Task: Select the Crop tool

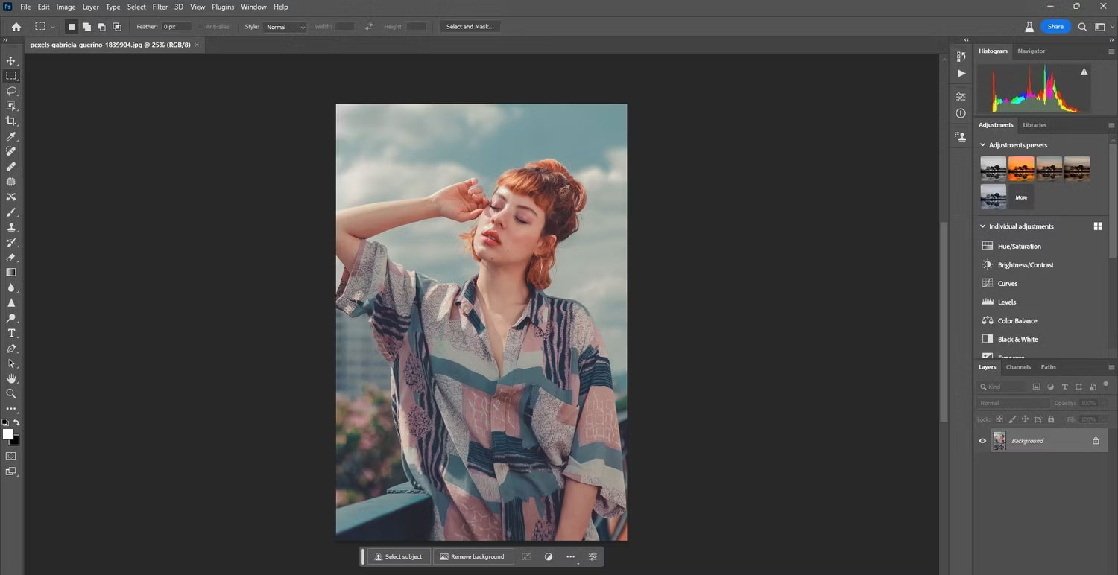Action: (x=11, y=121)
